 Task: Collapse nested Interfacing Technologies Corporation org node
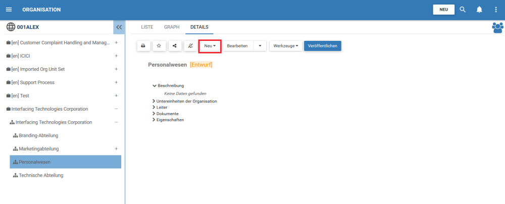point(116,122)
